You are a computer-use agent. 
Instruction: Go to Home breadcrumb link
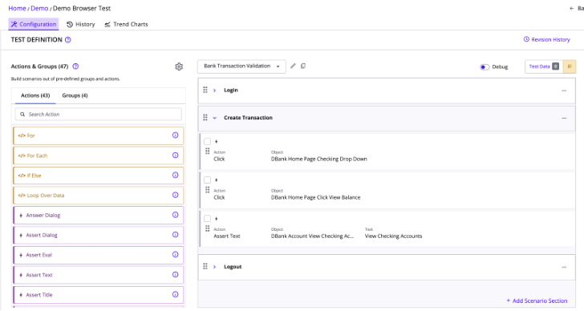click(x=17, y=8)
